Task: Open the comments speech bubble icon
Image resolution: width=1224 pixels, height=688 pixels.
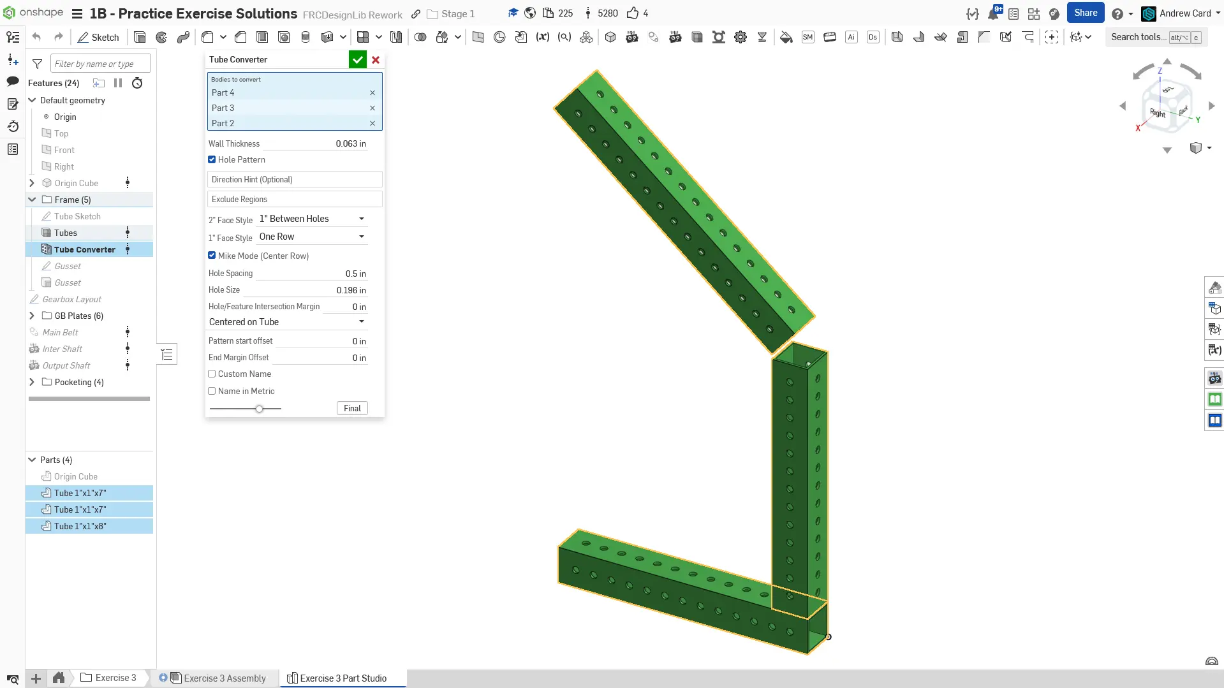Action: point(12,81)
